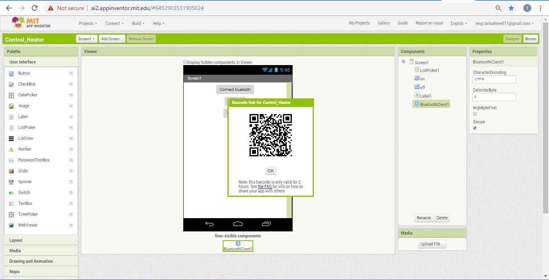Select the Spinner palette icon
Screen dimensions: 549x280
11,182
